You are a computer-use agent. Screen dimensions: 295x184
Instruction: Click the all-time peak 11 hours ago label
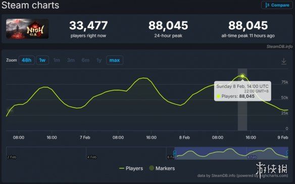(248, 36)
